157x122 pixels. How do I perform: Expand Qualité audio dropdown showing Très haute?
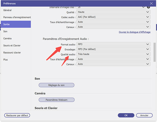point(114,54)
